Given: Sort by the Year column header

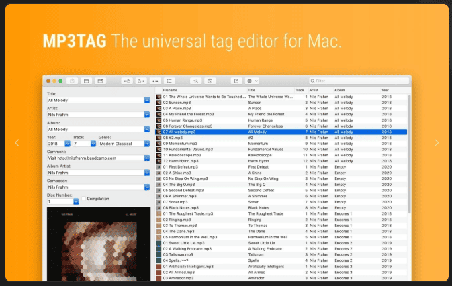Looking at the screenshot, I should (x=385, y=90).
